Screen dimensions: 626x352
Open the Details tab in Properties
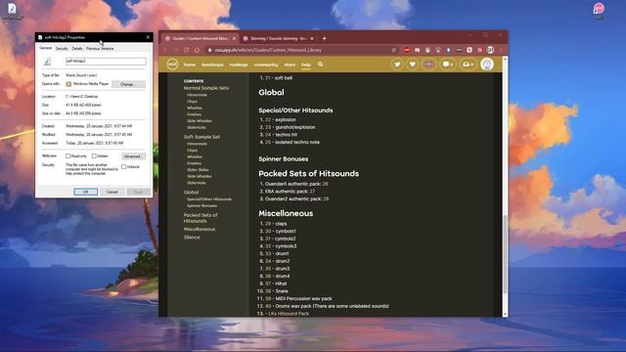pos(77,48)
